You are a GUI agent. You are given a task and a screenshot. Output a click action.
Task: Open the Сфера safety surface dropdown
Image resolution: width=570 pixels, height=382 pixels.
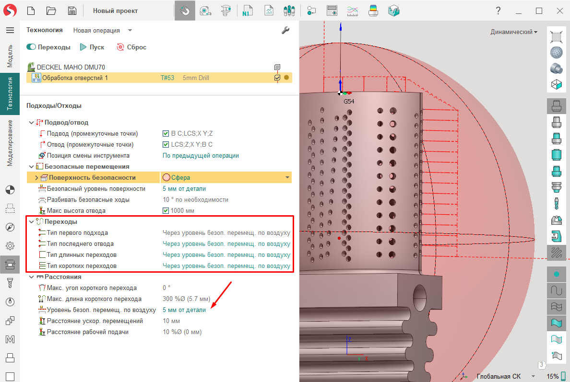287,178
